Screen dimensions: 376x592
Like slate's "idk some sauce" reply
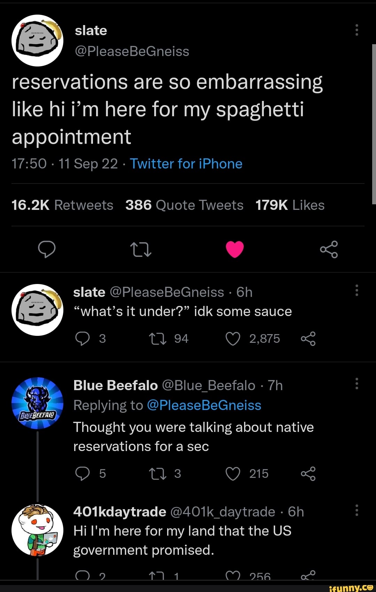tap(233, 339)
